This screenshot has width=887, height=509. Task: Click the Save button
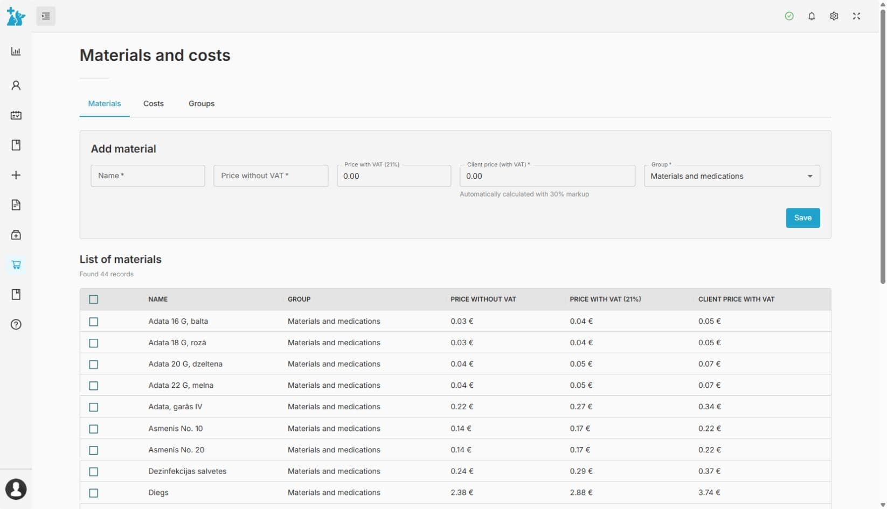803,218
